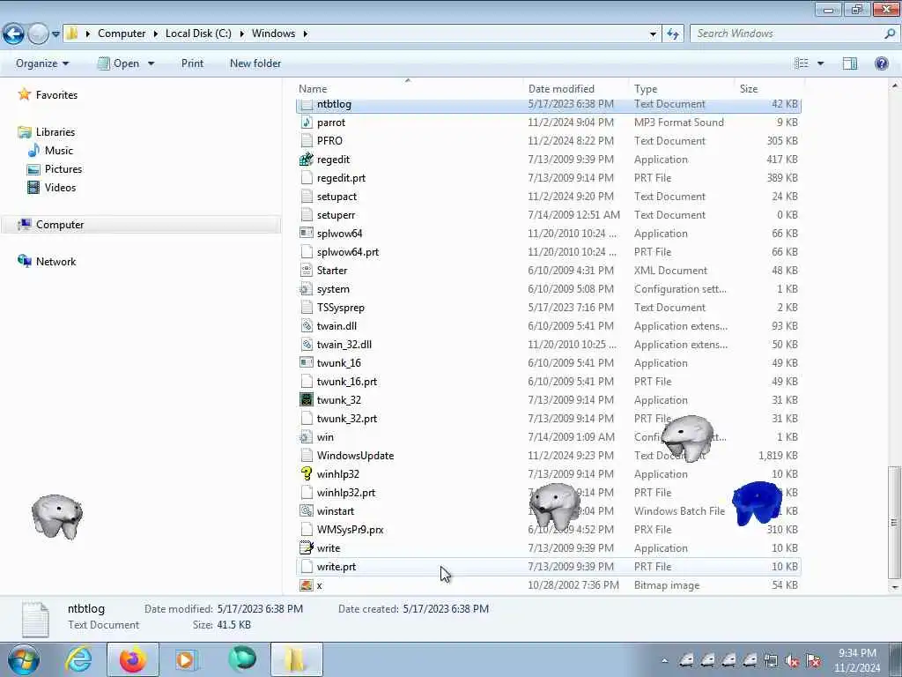The width and height of the screenshot is (902, 677).
Task: Click the change view icon
Action: tap(802, 63)
